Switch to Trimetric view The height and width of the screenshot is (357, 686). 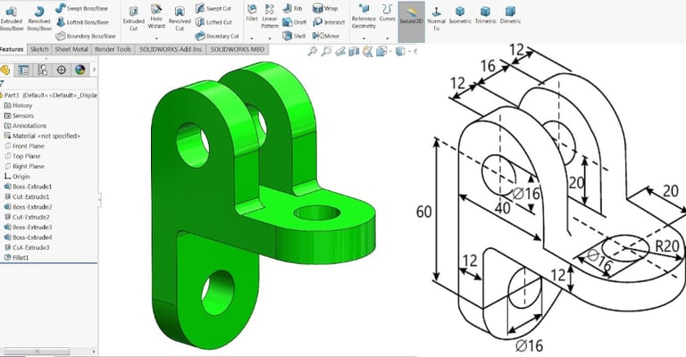485,15
